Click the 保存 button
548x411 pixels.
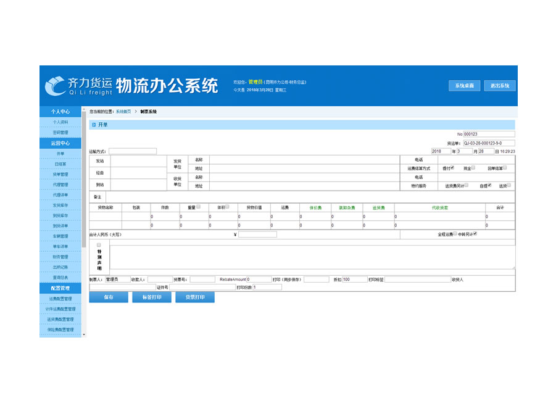109,297
